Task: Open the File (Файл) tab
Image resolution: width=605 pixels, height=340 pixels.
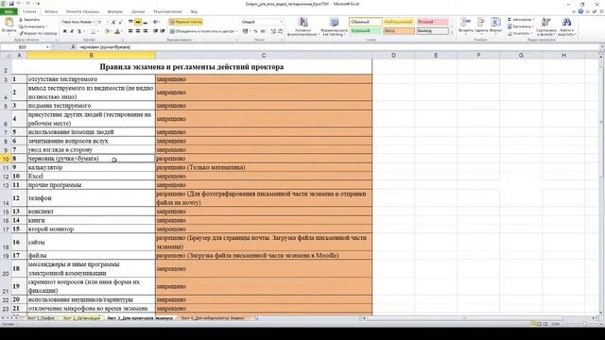Action: (9, 11)
